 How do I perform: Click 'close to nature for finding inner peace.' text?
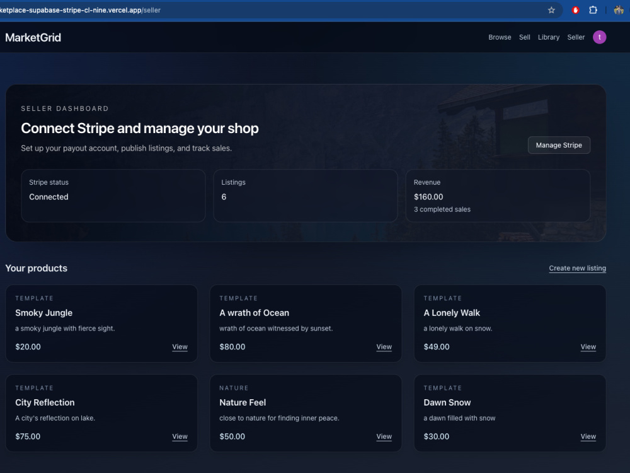(x=279, y=418)
